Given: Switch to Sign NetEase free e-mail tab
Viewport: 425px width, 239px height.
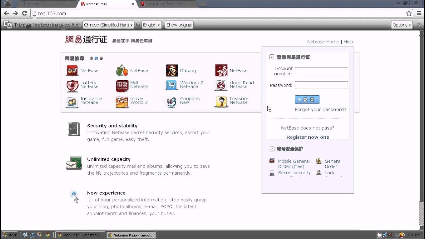Looking at the screenshot, I should click(x=168, y=4).
